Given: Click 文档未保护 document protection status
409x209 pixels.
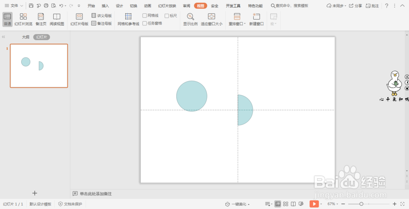Looking at the screenshot, I should tap(70, 204).
